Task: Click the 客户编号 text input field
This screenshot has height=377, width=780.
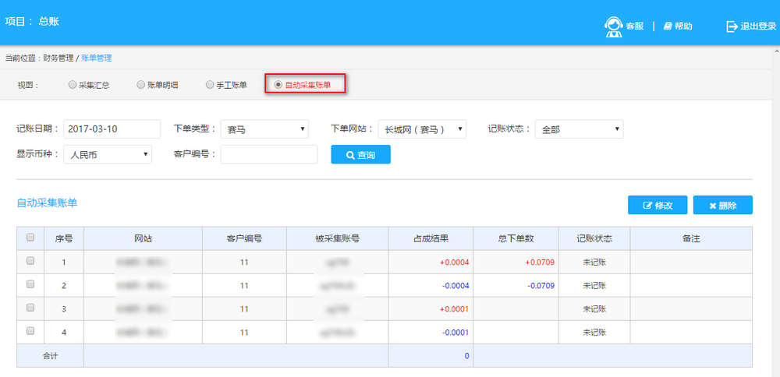Action: click(269, 154)
